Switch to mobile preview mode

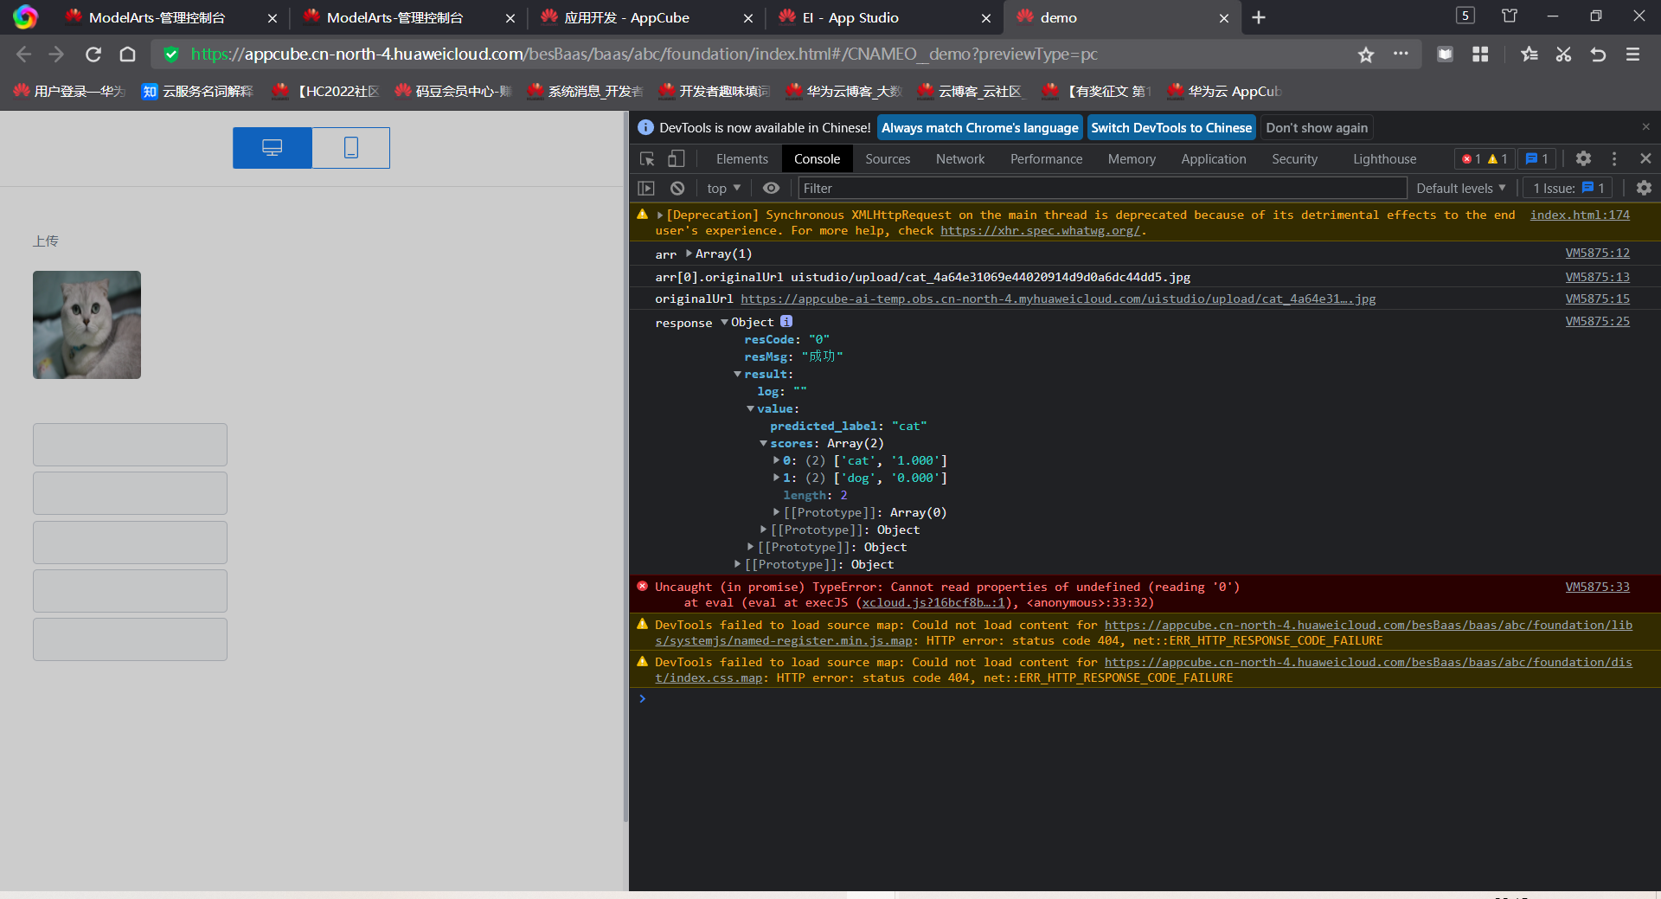pyautogui.click(x=350, y=148)
